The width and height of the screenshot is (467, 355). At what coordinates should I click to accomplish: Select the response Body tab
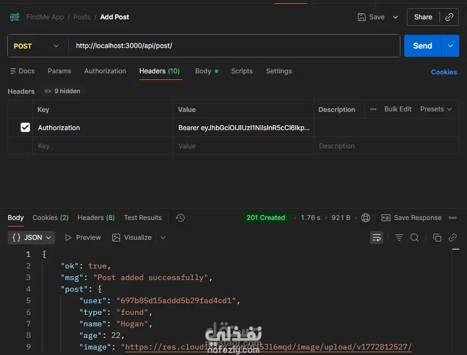[15, 218]
